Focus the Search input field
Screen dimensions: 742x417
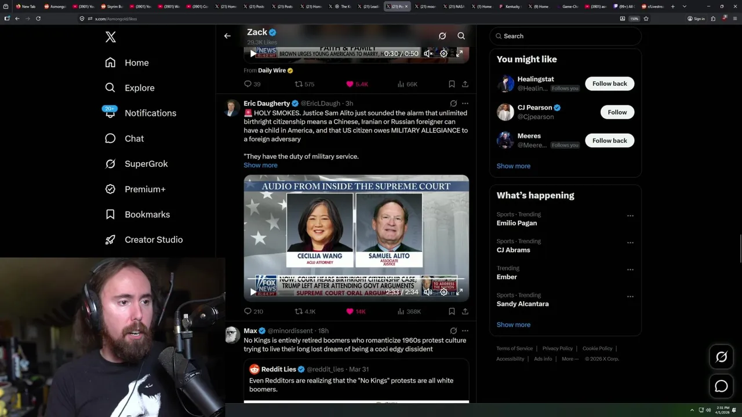[x=566, y=36]
